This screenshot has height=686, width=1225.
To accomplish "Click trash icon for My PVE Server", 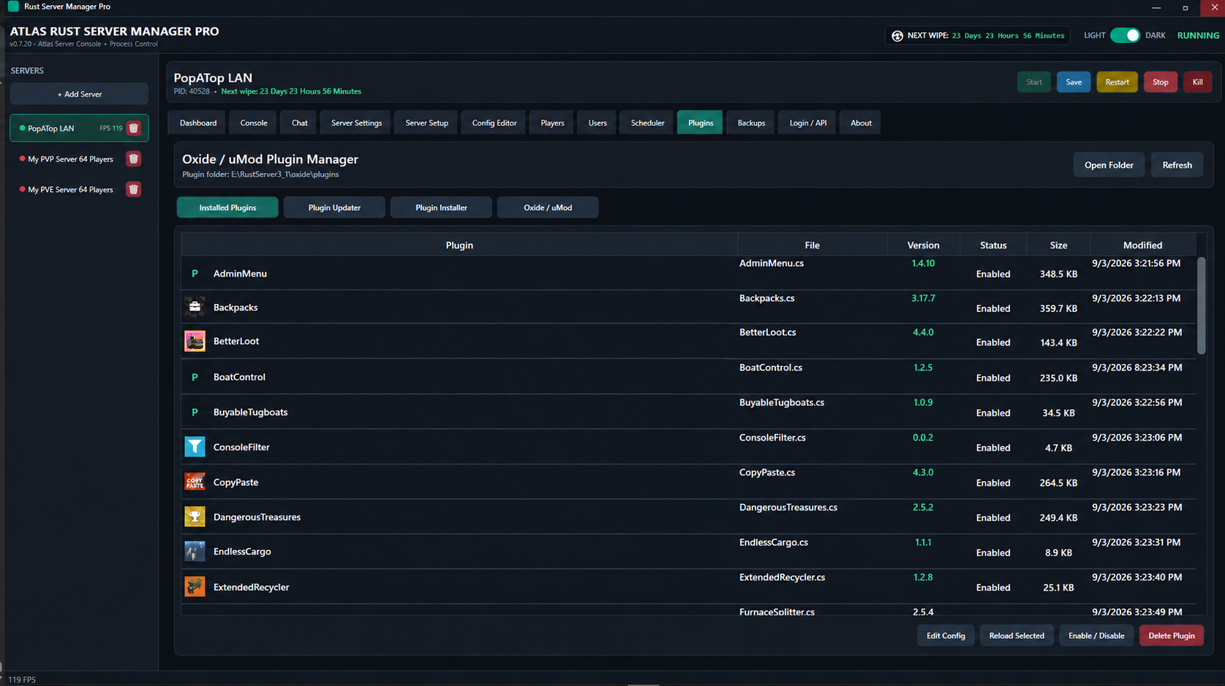I will 133,190.
